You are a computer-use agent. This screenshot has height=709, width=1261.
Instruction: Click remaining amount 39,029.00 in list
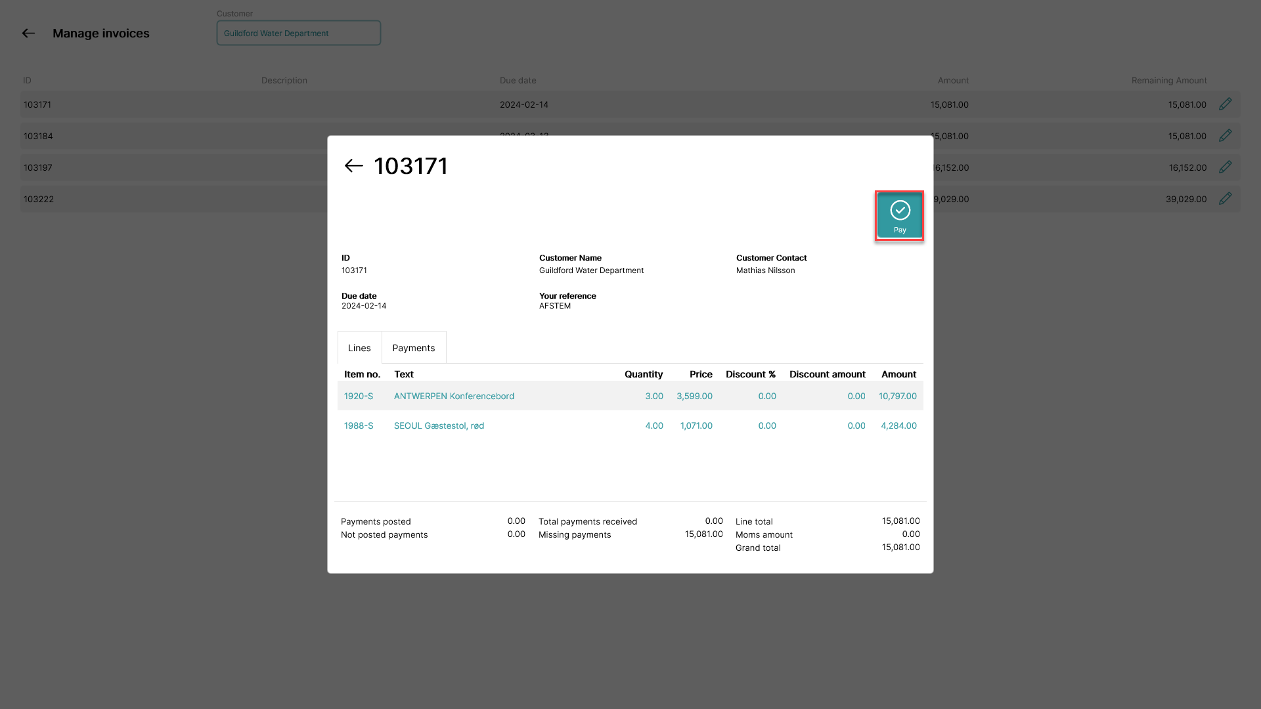1186,199
